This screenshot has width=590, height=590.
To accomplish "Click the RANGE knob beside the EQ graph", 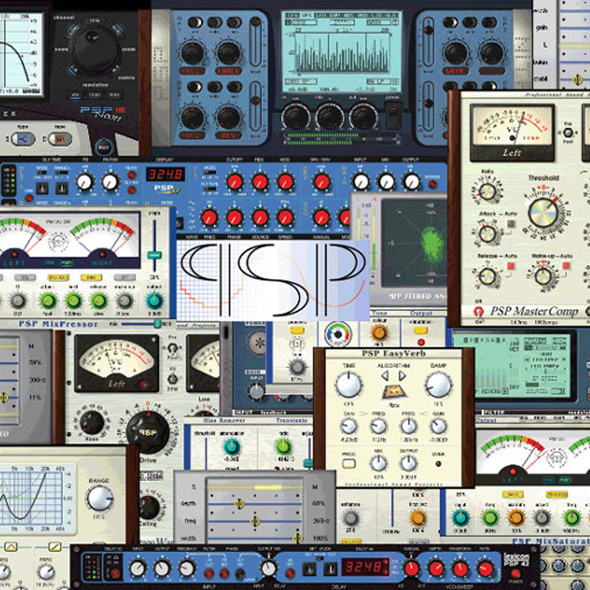I will [100, 498].
